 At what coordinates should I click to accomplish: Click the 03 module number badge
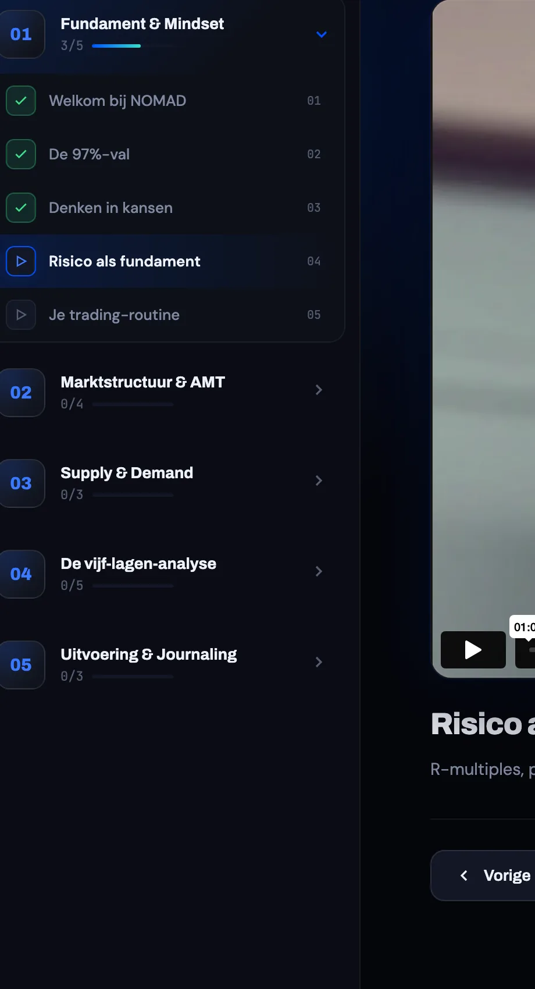pyautogui.click(x=22, y=483)
